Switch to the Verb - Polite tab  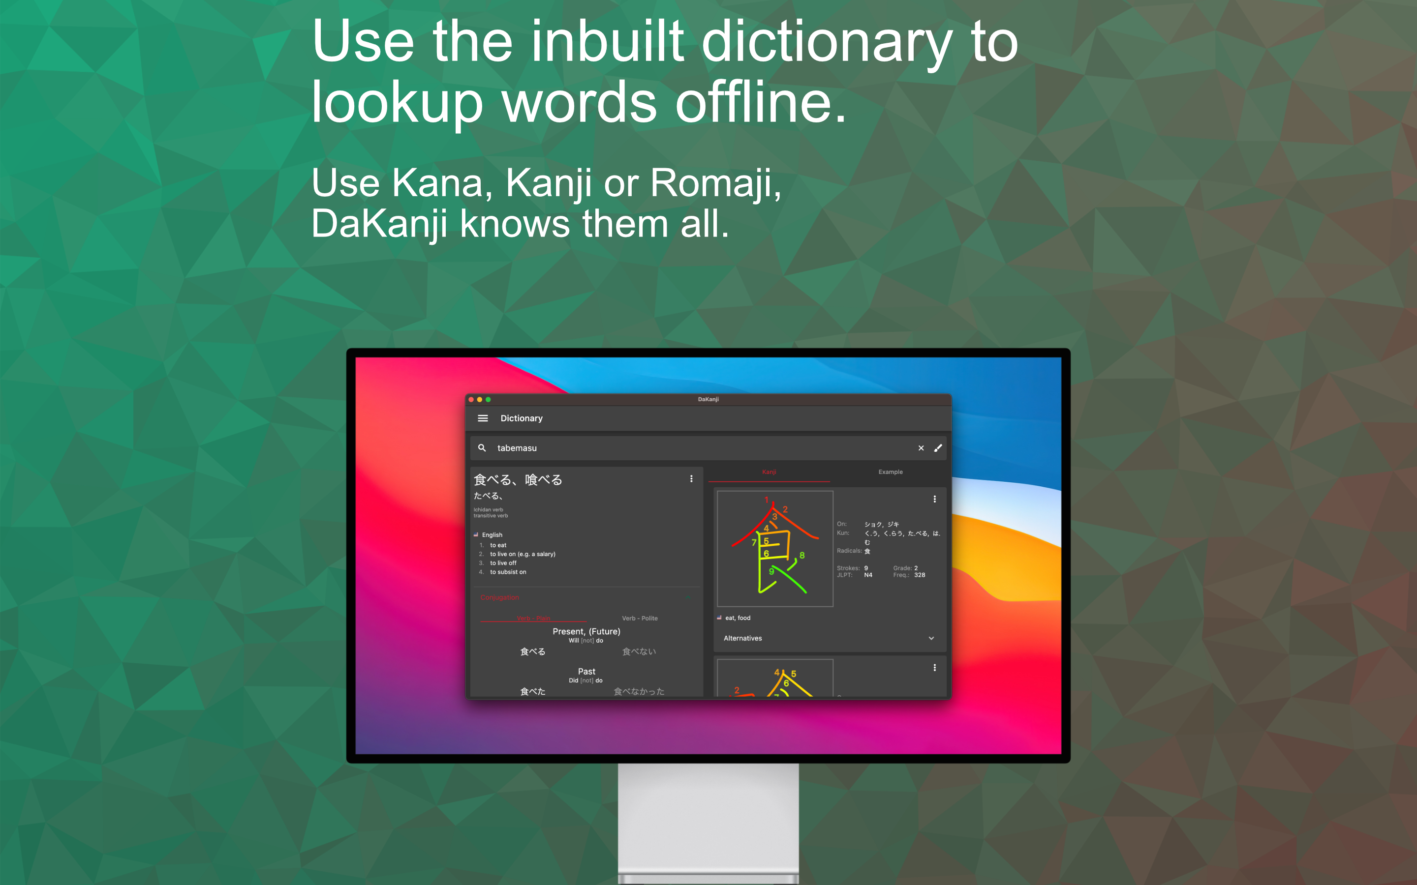640,618
